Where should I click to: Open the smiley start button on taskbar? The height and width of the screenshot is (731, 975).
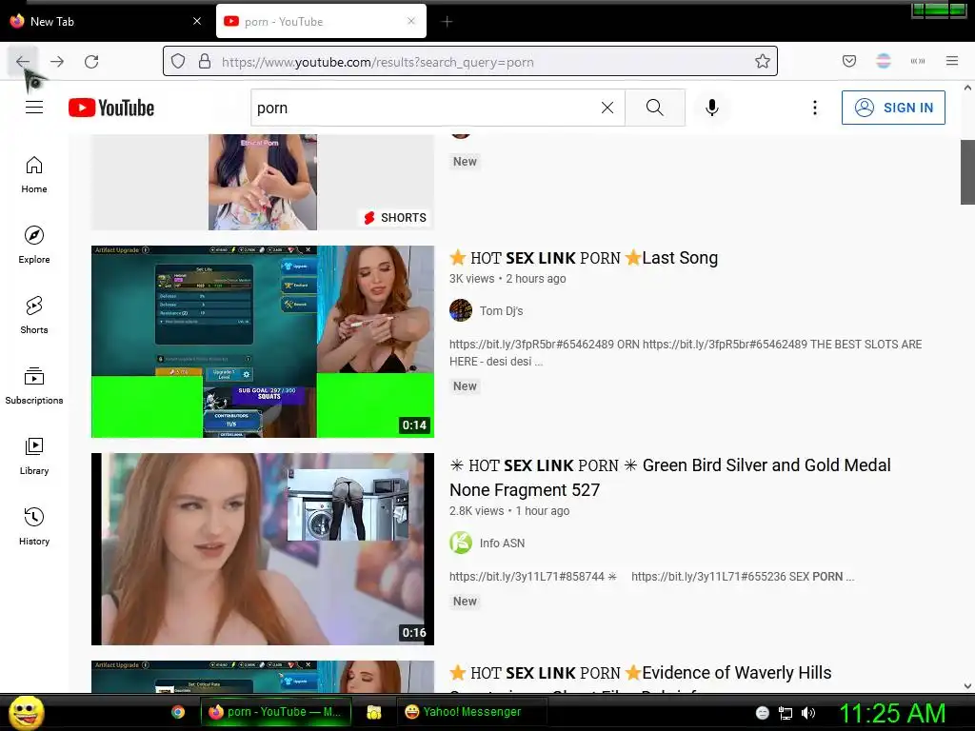coord(26,712)
